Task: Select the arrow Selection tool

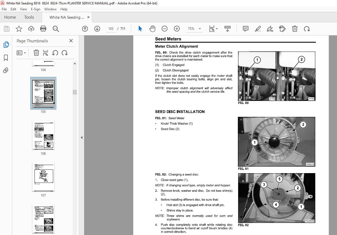Action: click(x=140, y=29)
